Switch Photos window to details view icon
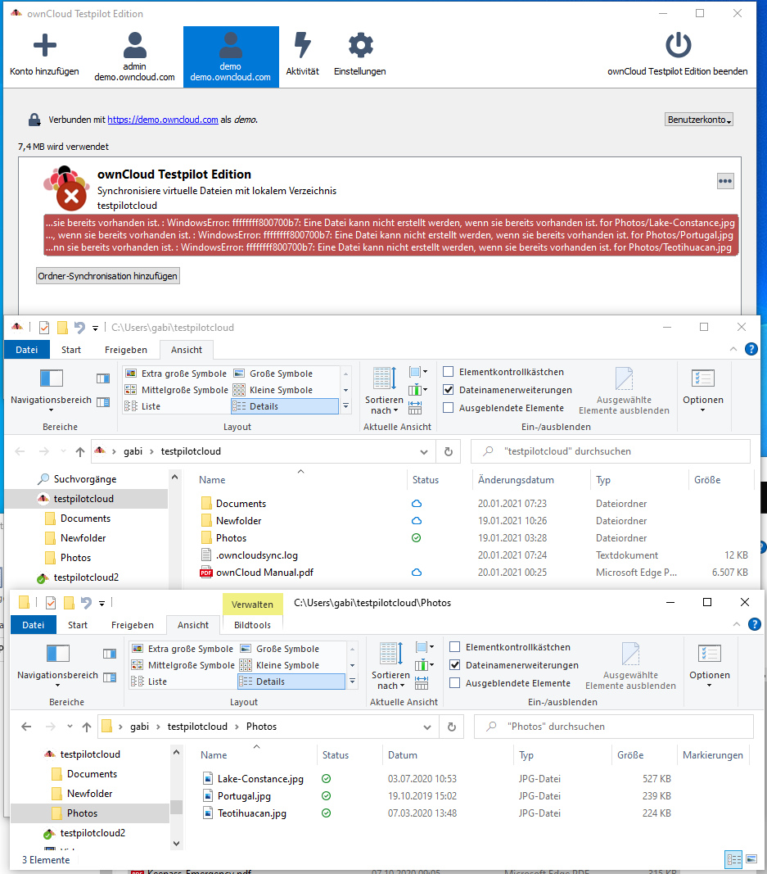The height and width of the screenshot is (874, 767). 734,859
